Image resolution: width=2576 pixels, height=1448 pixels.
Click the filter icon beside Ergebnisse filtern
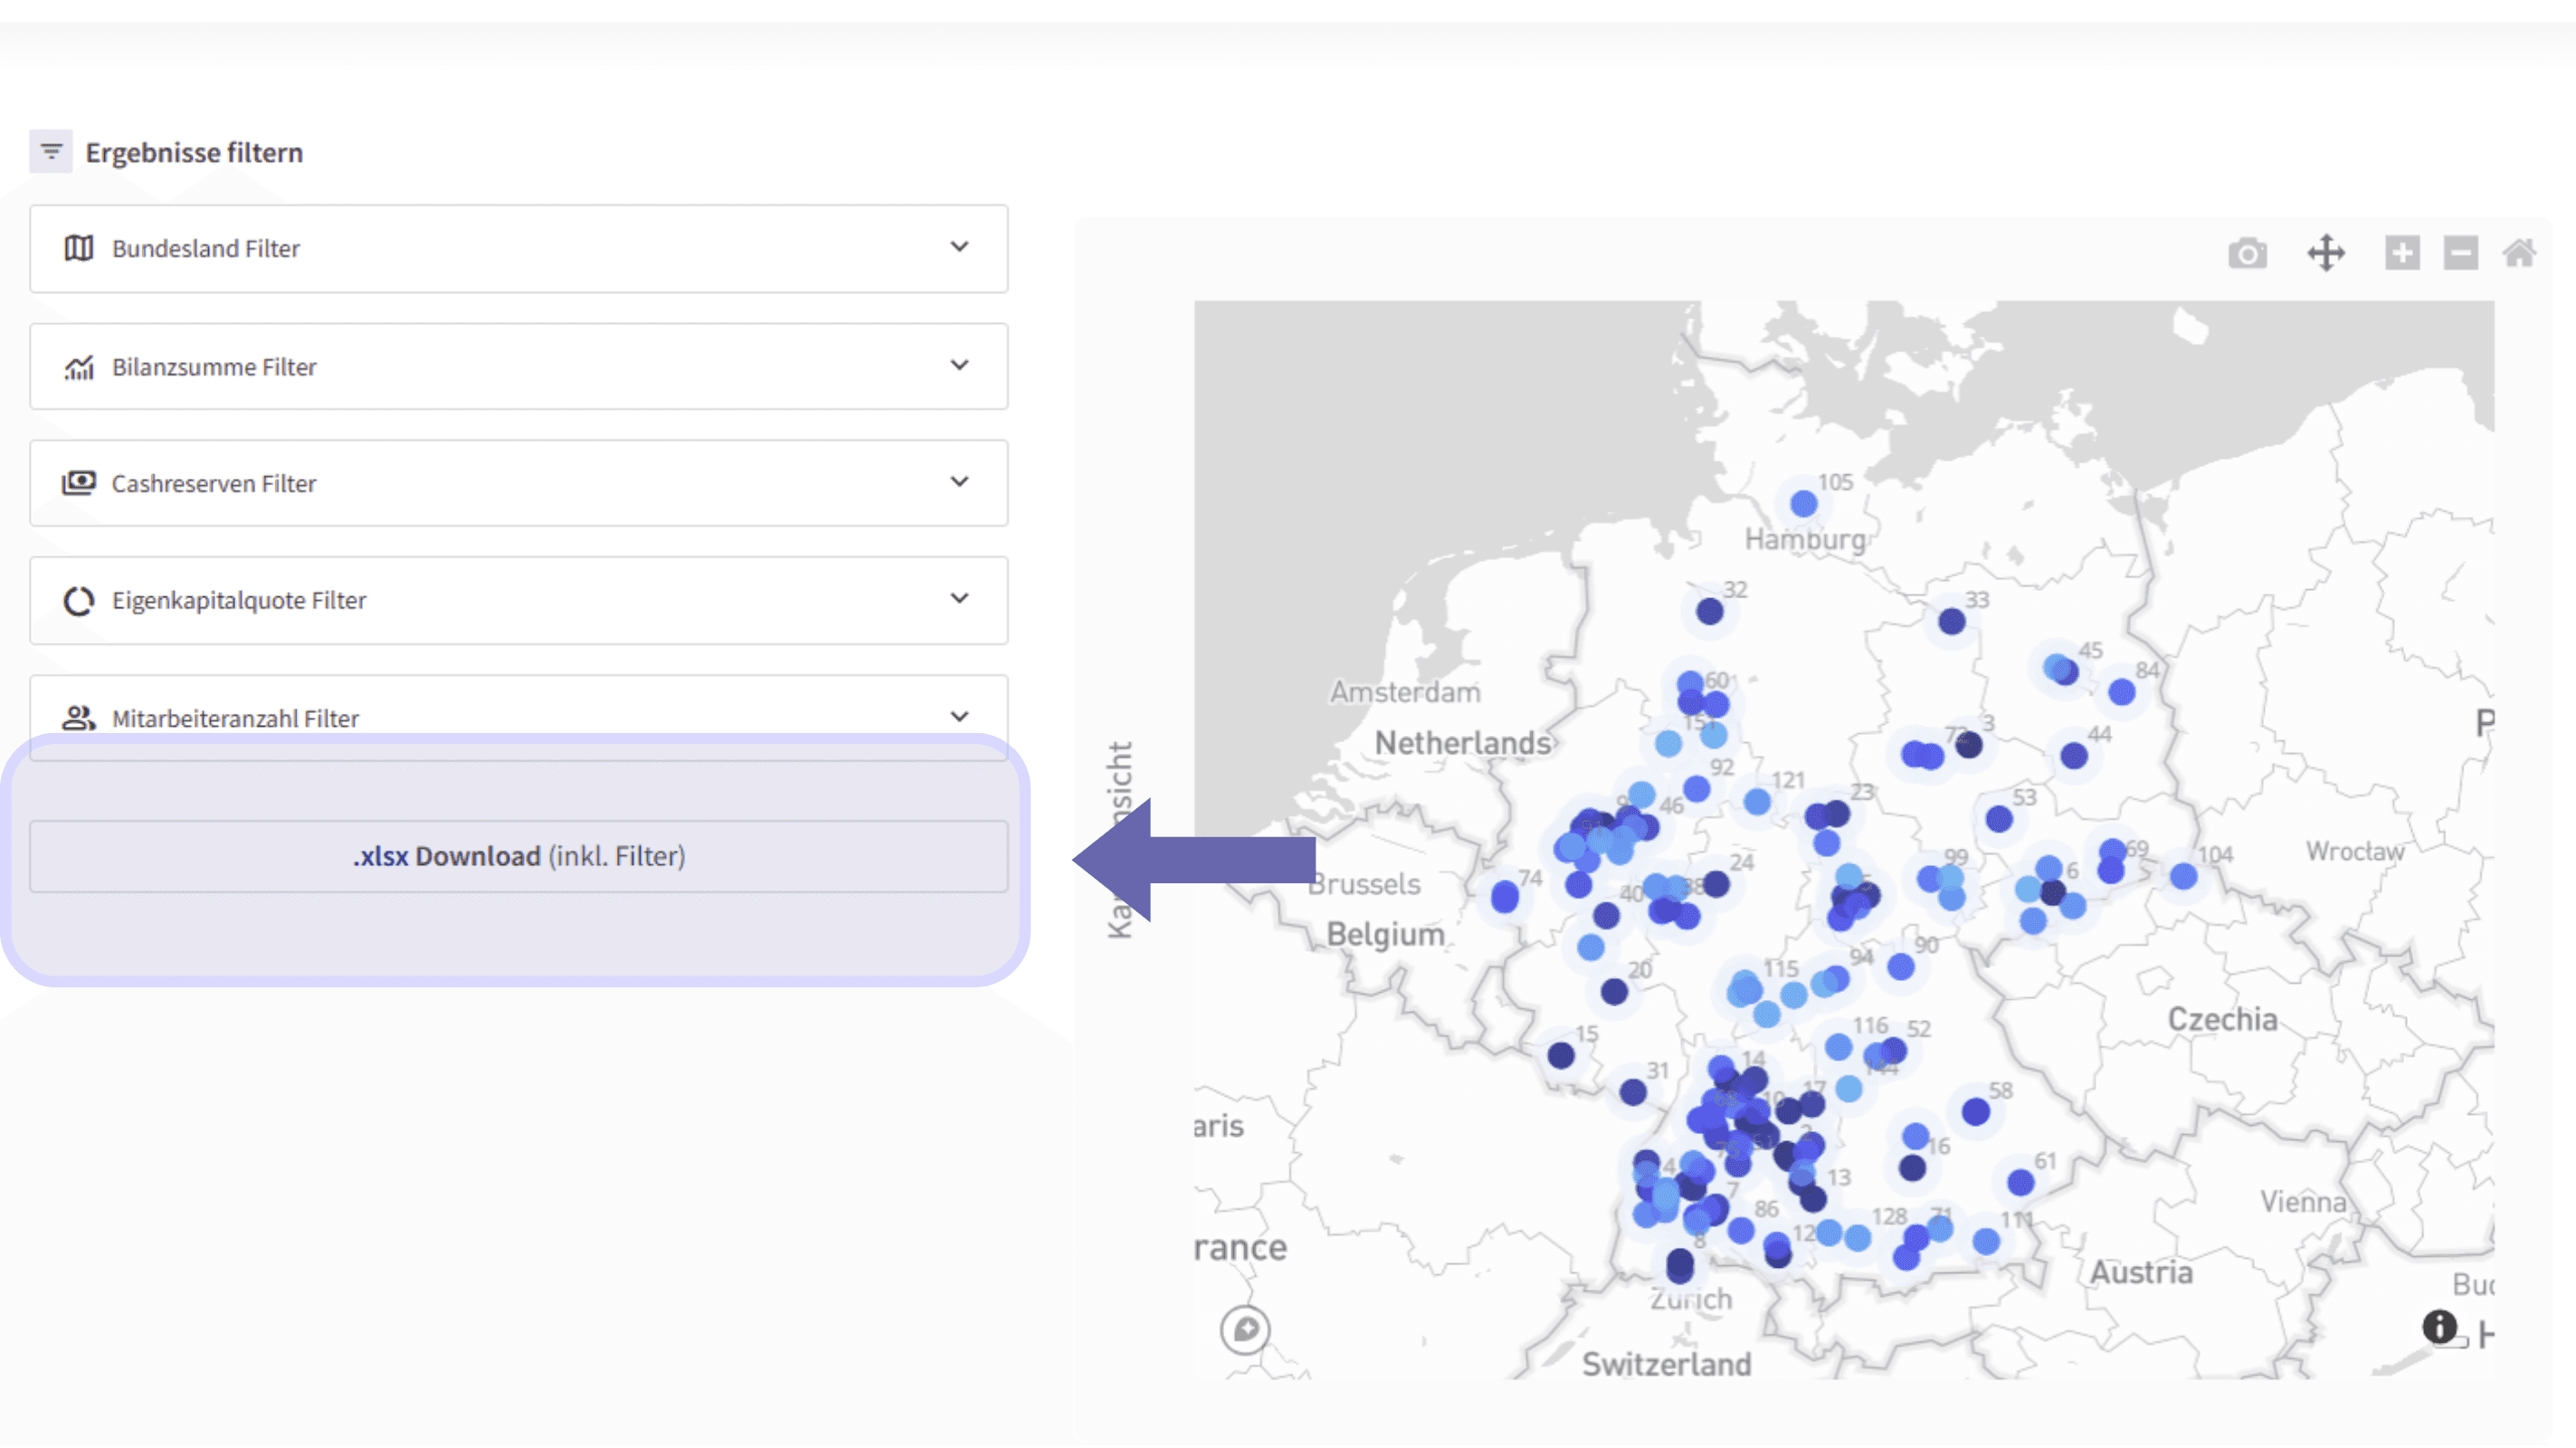click(x=51, y=152)
